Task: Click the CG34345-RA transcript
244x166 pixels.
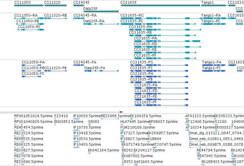Action: (x=79, y=18)
